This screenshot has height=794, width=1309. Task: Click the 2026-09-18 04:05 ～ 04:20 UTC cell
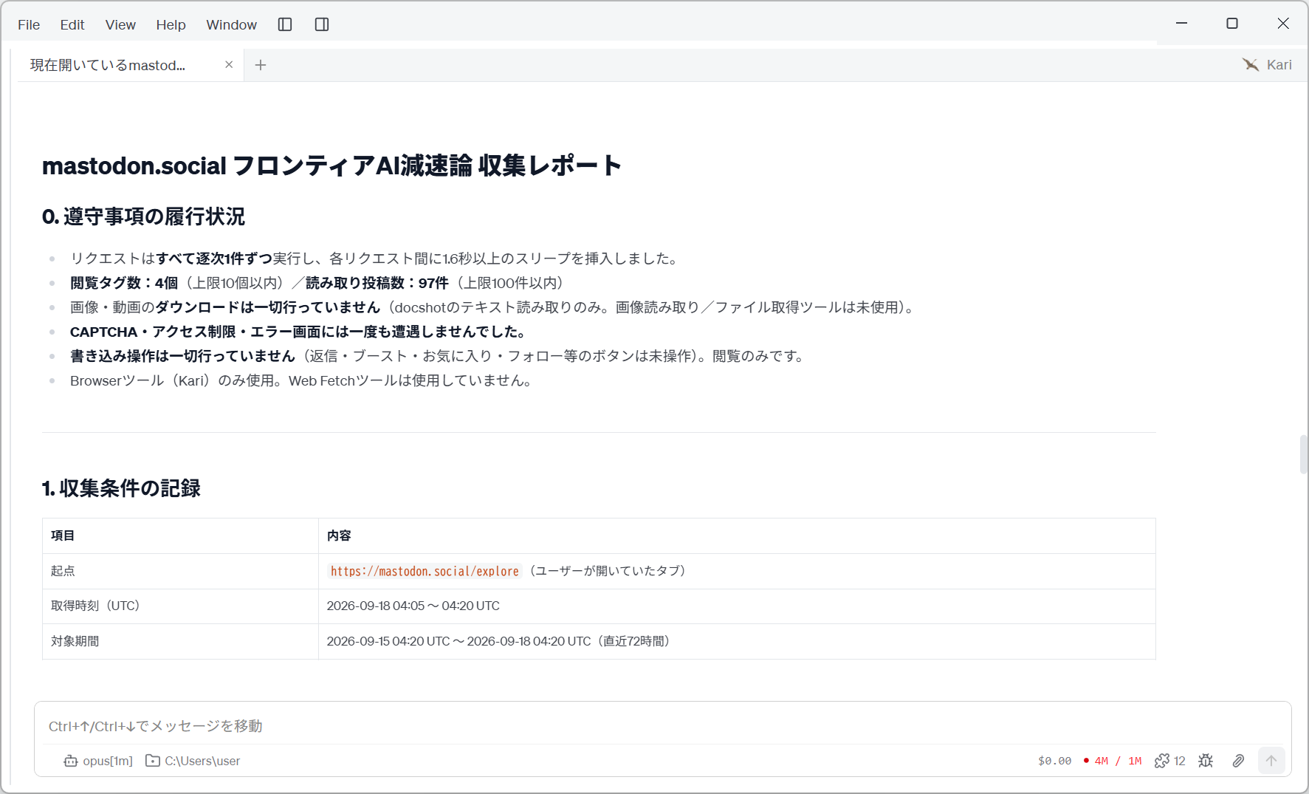[737, 606]
